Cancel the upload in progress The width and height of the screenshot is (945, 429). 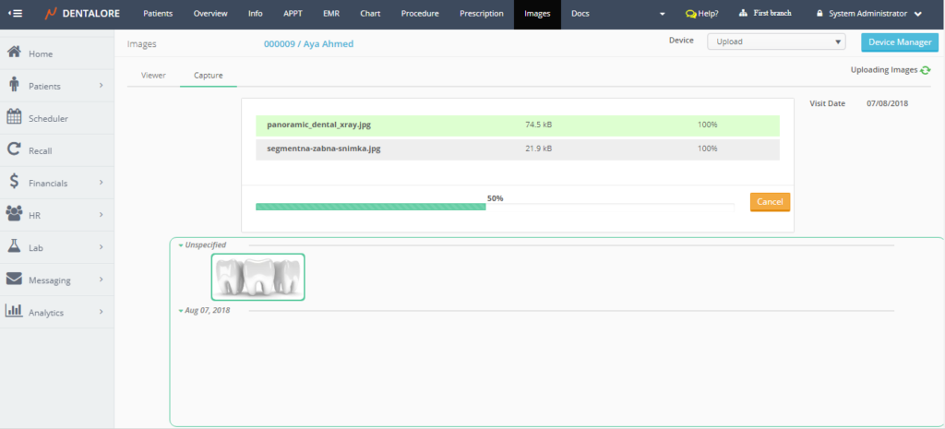tap(770, 202)
